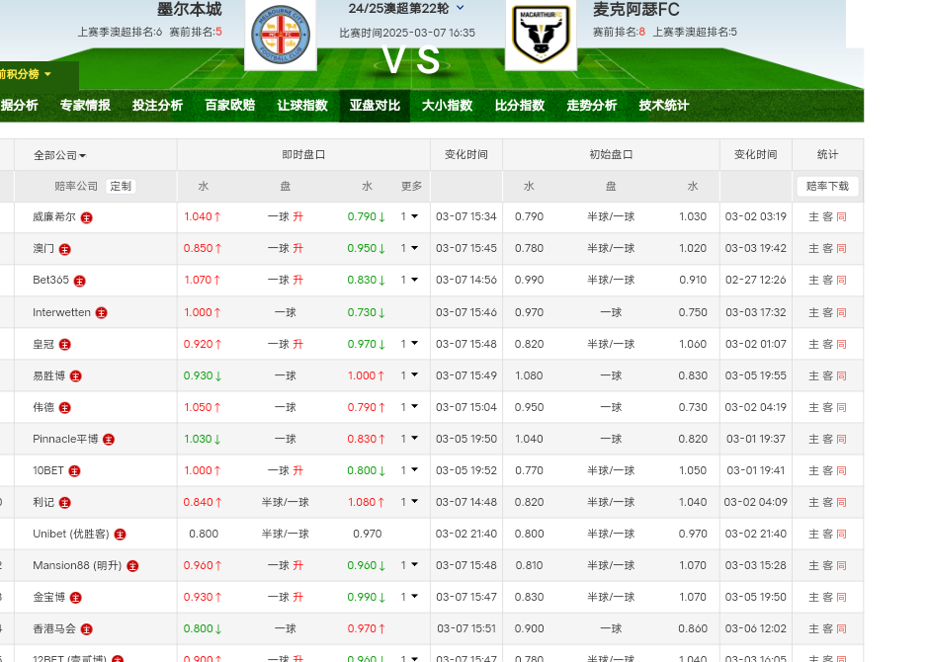Switch to 专家情报 tab
This screenshot has height=662, width=928.
pyautogui.click(x=85, y=106)
